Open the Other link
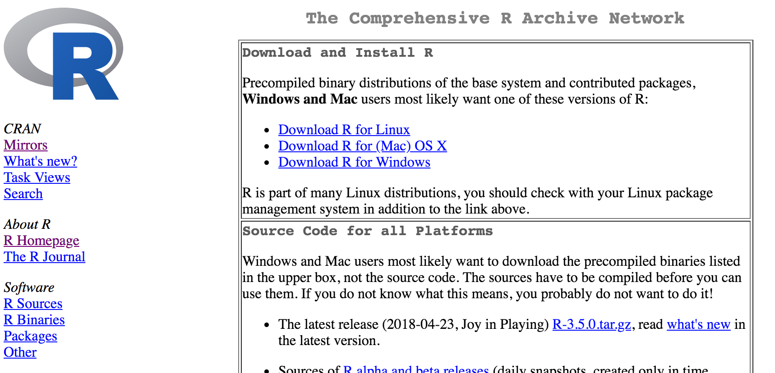 click(20, 352)
